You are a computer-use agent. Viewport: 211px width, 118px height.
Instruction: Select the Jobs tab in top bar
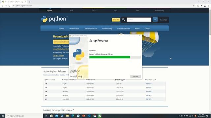pos(137,10)
